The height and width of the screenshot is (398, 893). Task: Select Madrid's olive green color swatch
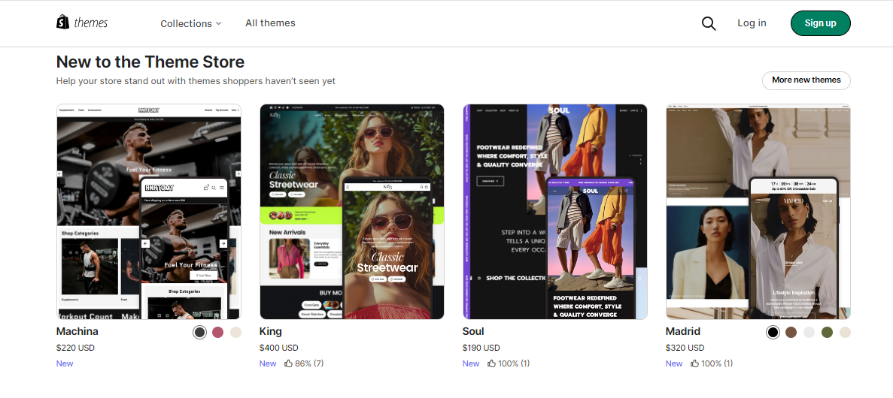pos(827,333)
